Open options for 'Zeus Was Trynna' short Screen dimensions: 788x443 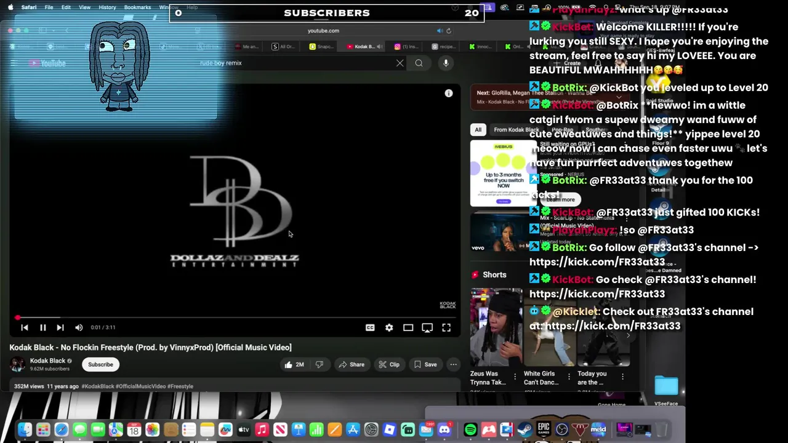point(515,375)
